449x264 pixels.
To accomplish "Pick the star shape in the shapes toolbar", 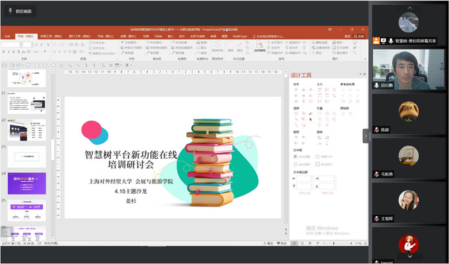I will tap(111, 65).
